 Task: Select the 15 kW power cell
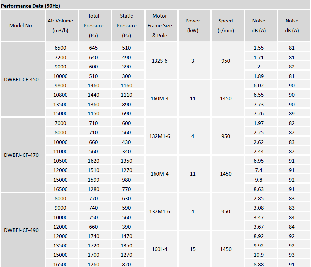point(193,249)
